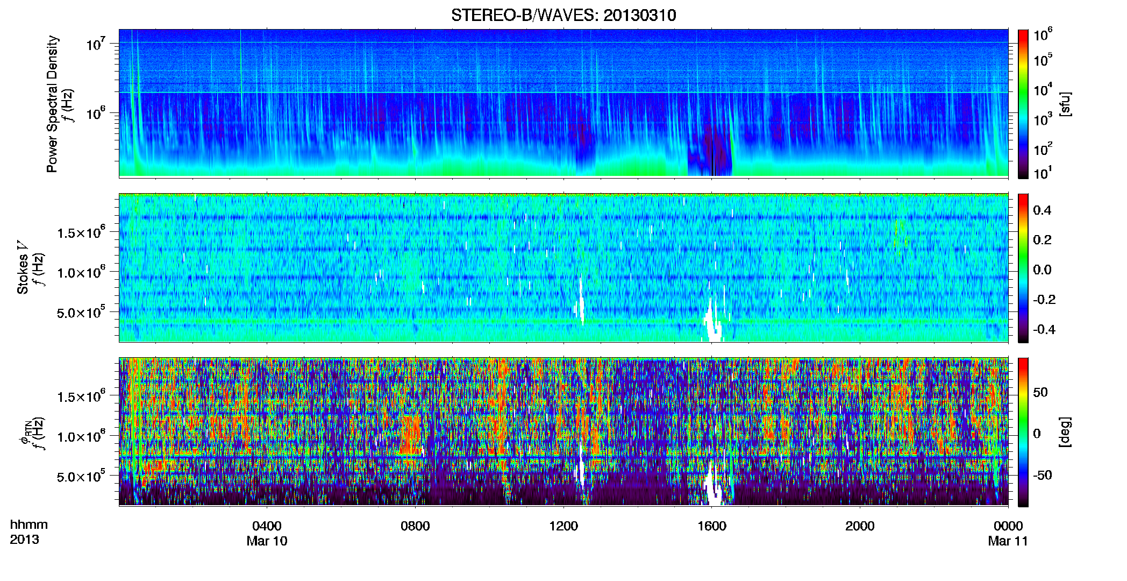1127x581 pixels.
Task: Click 1.5×10^6 tick in φ RTN panel
Action: click(82, 396)
